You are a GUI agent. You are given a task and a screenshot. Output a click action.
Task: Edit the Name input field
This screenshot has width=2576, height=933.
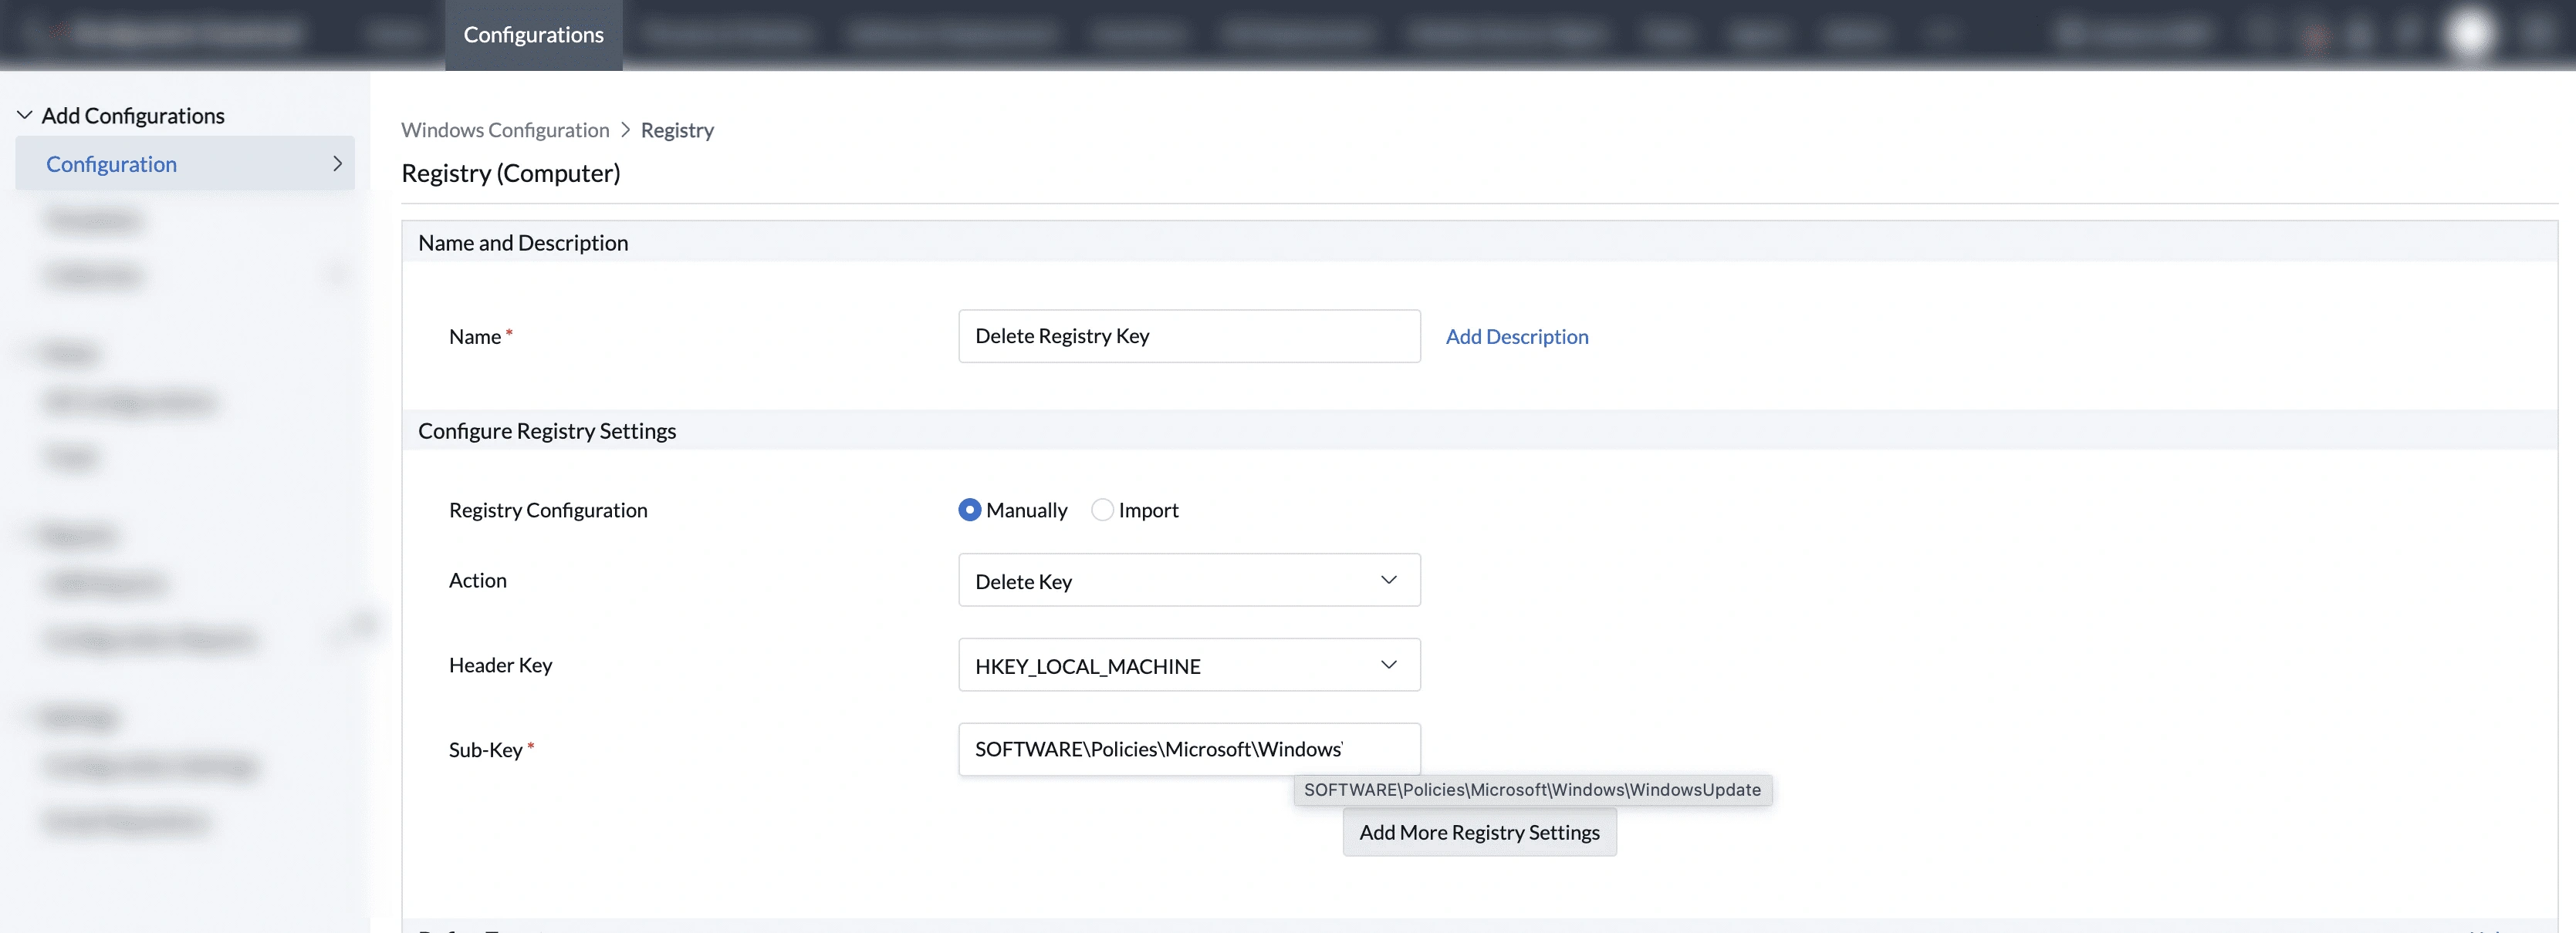point(1189,335)
